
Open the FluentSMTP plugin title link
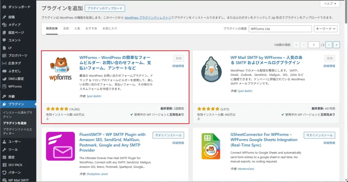[112, 142]
